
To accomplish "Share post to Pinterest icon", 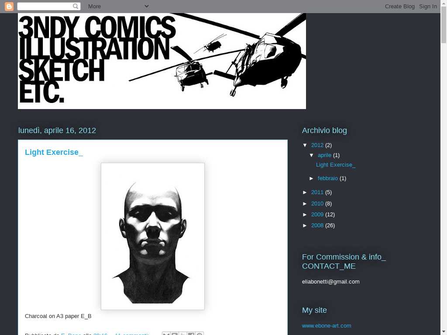I will coord(199,334).
